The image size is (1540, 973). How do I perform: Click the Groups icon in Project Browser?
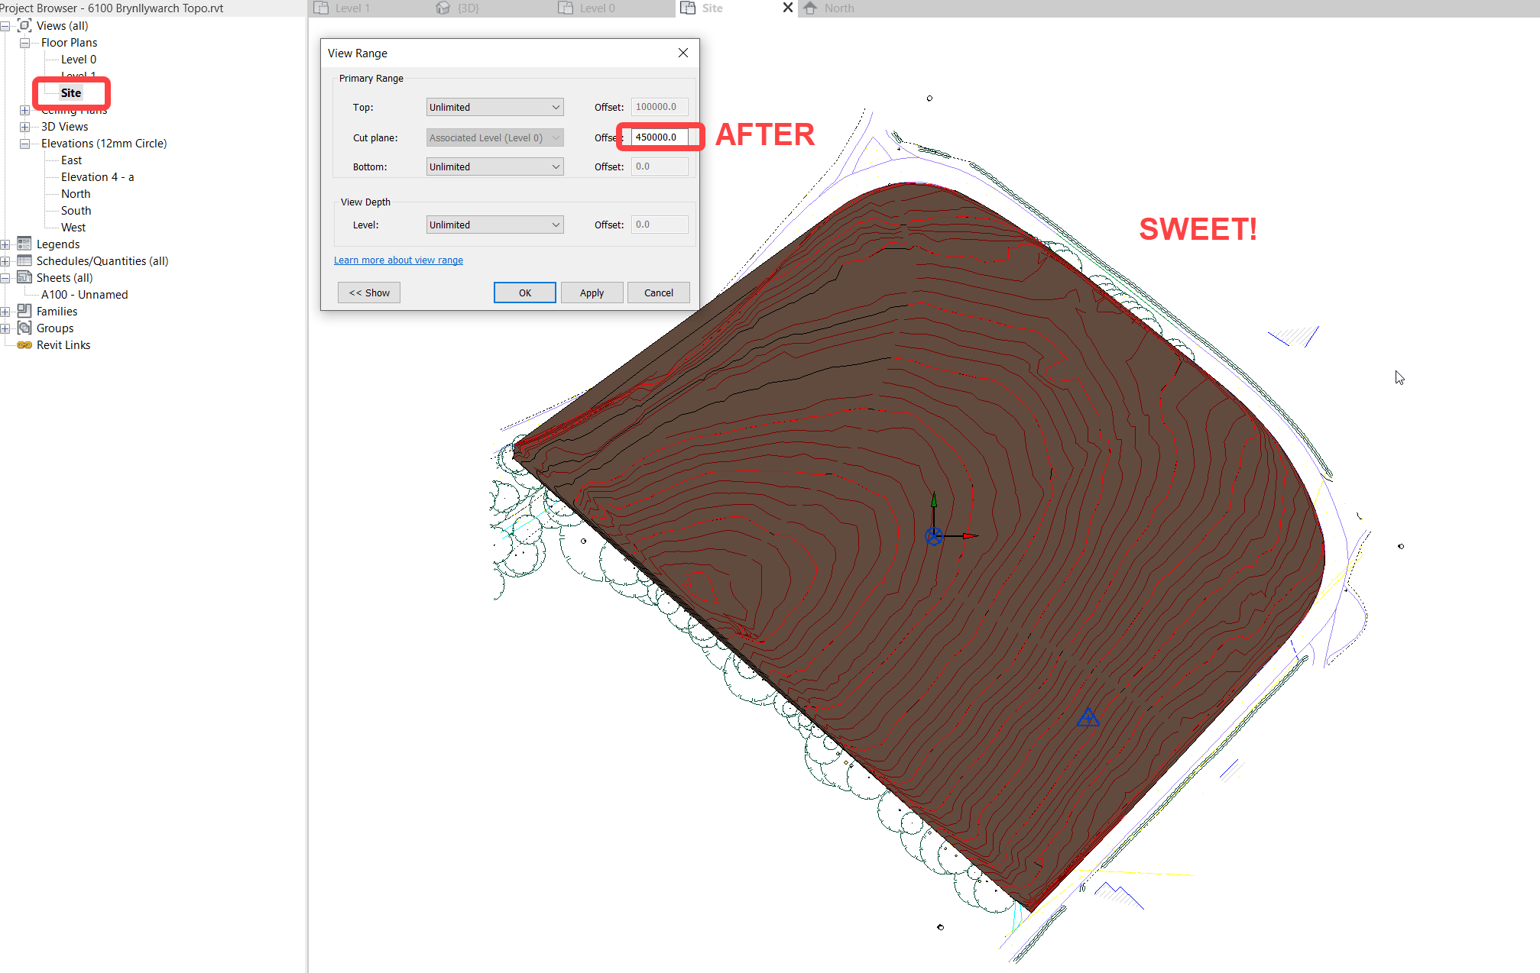(24, 328)
